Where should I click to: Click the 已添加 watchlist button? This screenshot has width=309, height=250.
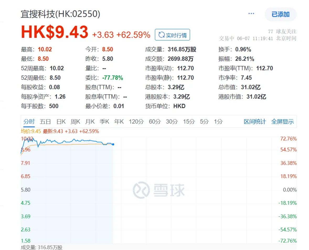280,14
